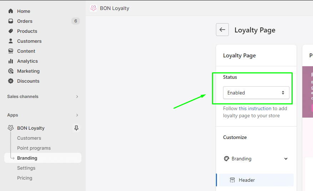Viewport: 313px width, 191px height.
Task: Go to Point programs submenu
Action: tap(34, 148)
